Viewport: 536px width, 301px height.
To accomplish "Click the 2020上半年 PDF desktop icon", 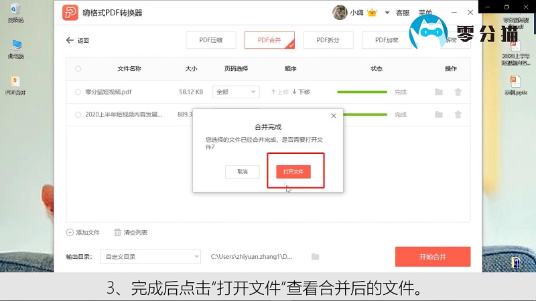I will pos(515,53).
